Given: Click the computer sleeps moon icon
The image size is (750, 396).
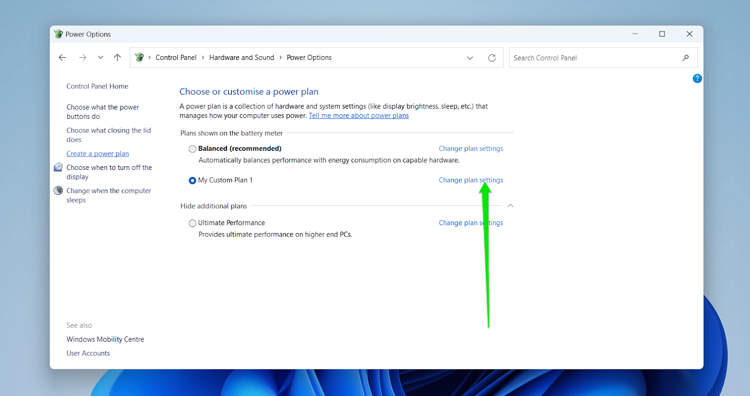Looking at the screenshot, I should click(58, 191).
